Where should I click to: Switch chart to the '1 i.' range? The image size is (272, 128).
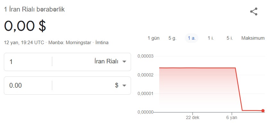pos(211,38)
